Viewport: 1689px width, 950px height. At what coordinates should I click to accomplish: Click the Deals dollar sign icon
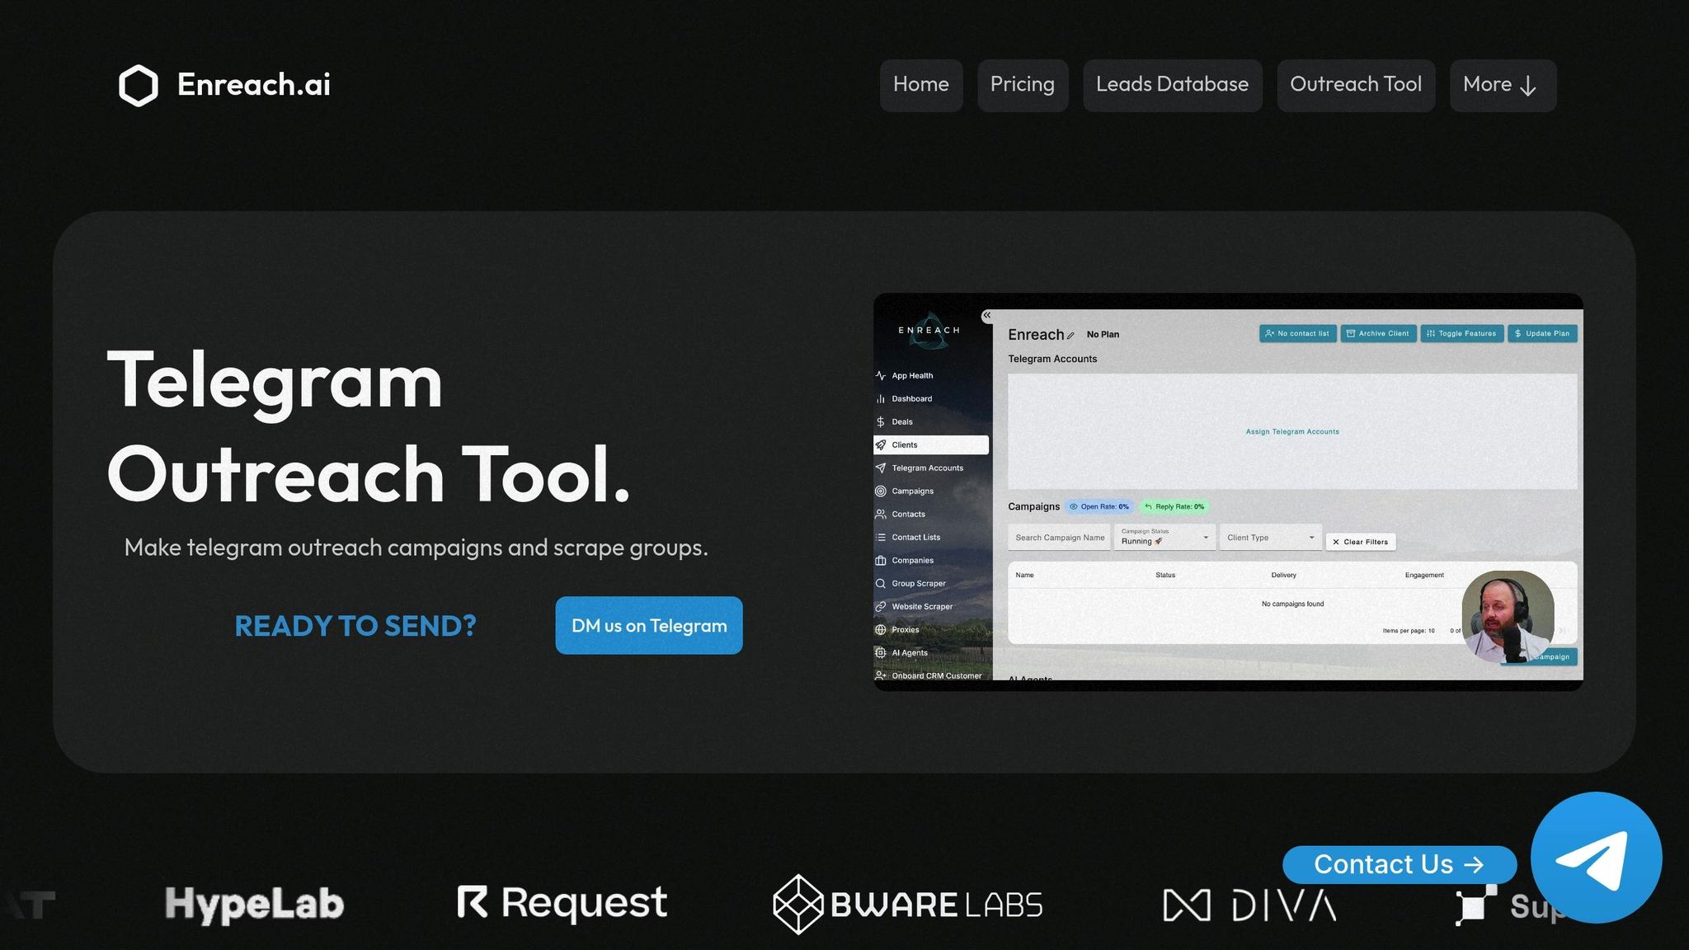pos(881,421)
